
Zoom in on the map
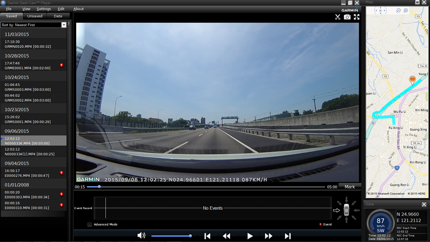(406, 10)
